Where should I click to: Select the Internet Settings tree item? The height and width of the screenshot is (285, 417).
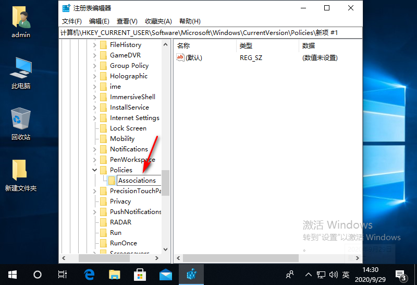[x=134, y=118]
